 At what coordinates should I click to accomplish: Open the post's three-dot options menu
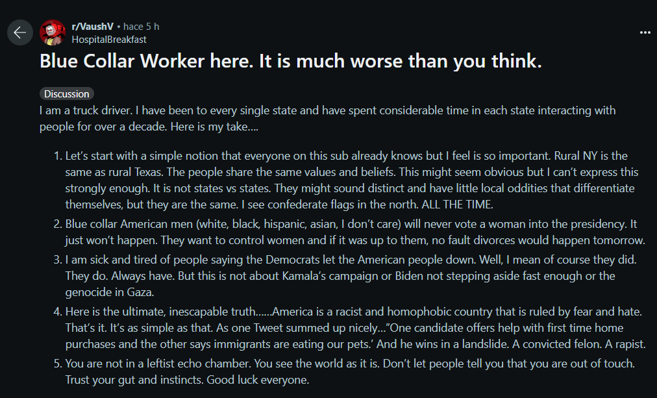644,32
